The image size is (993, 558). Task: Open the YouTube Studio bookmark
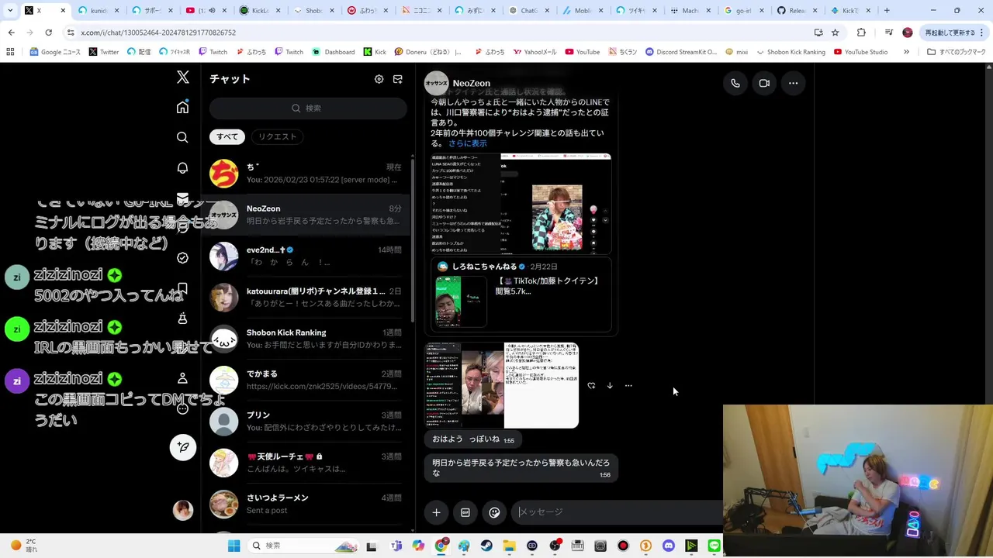[x=860, y=52]
